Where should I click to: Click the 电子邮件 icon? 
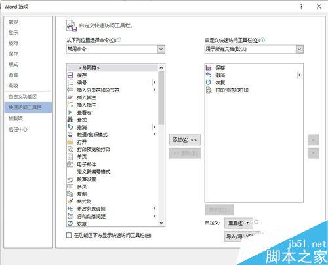(70, 164)
